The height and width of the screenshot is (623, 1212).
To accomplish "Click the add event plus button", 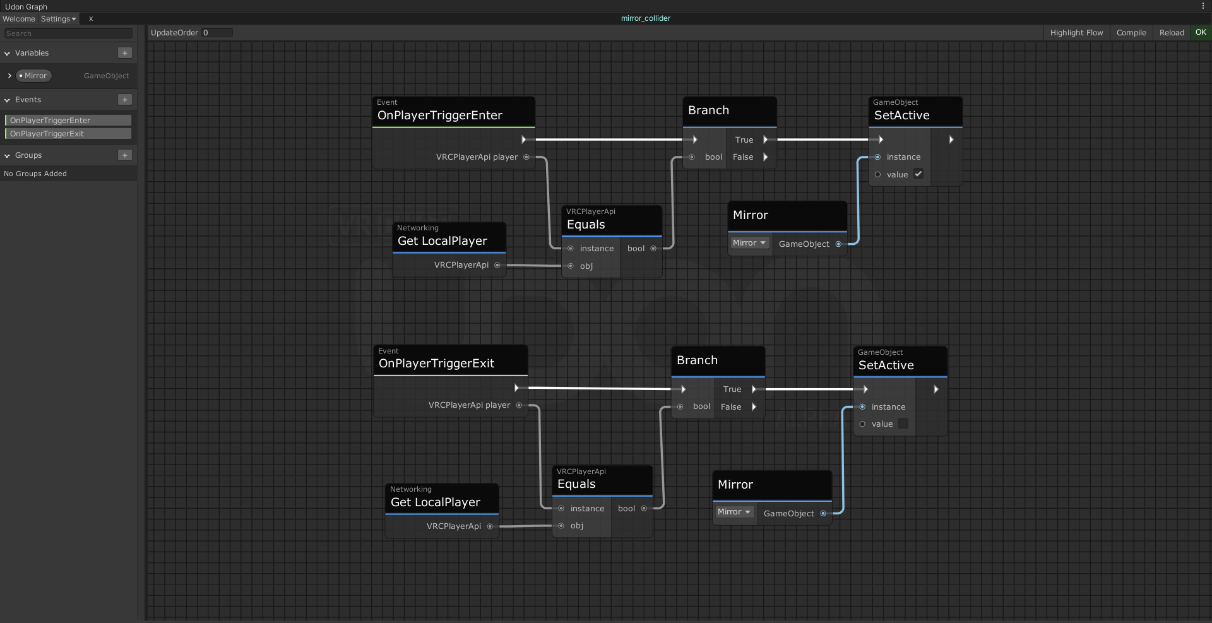I will tap(125, 100).
